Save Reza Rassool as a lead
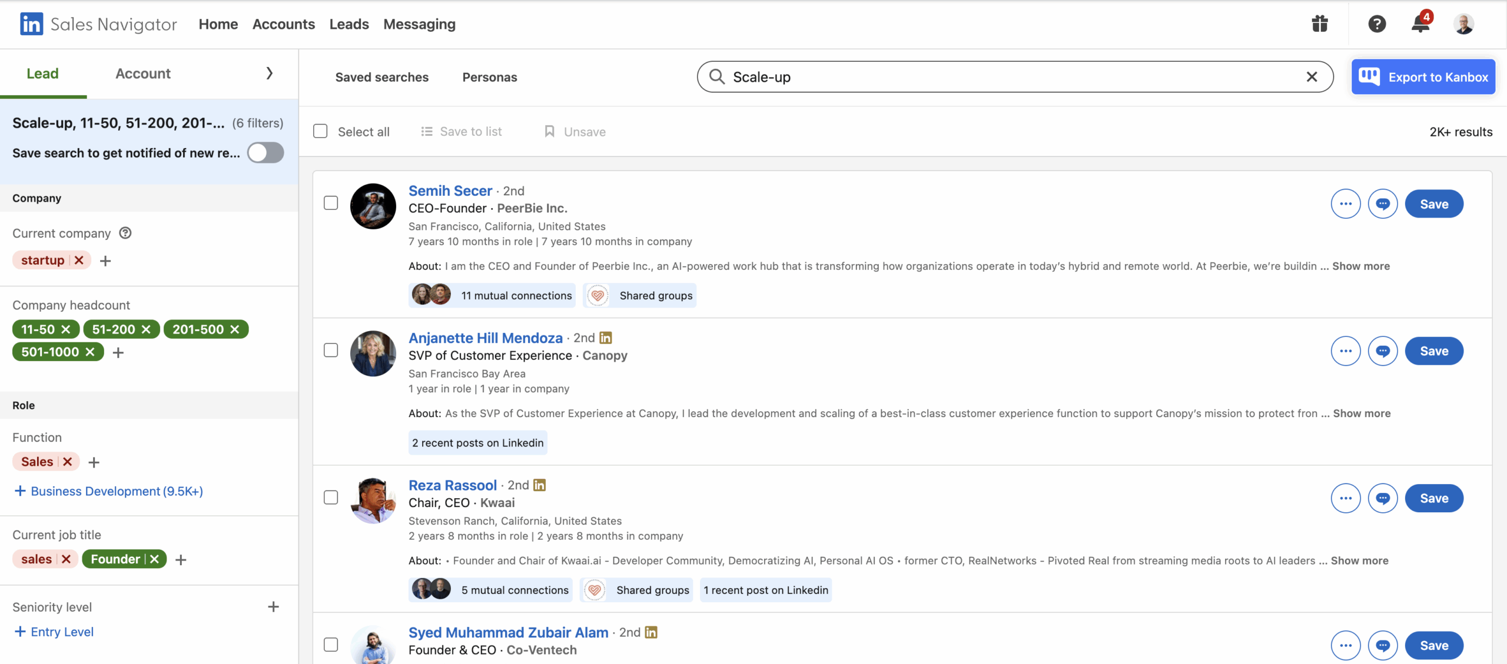 [1434, 498]
